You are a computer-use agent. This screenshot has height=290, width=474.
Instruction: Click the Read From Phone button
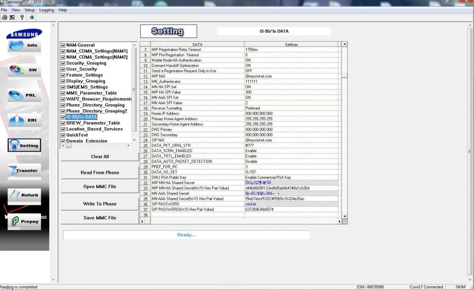click(100, 173)
